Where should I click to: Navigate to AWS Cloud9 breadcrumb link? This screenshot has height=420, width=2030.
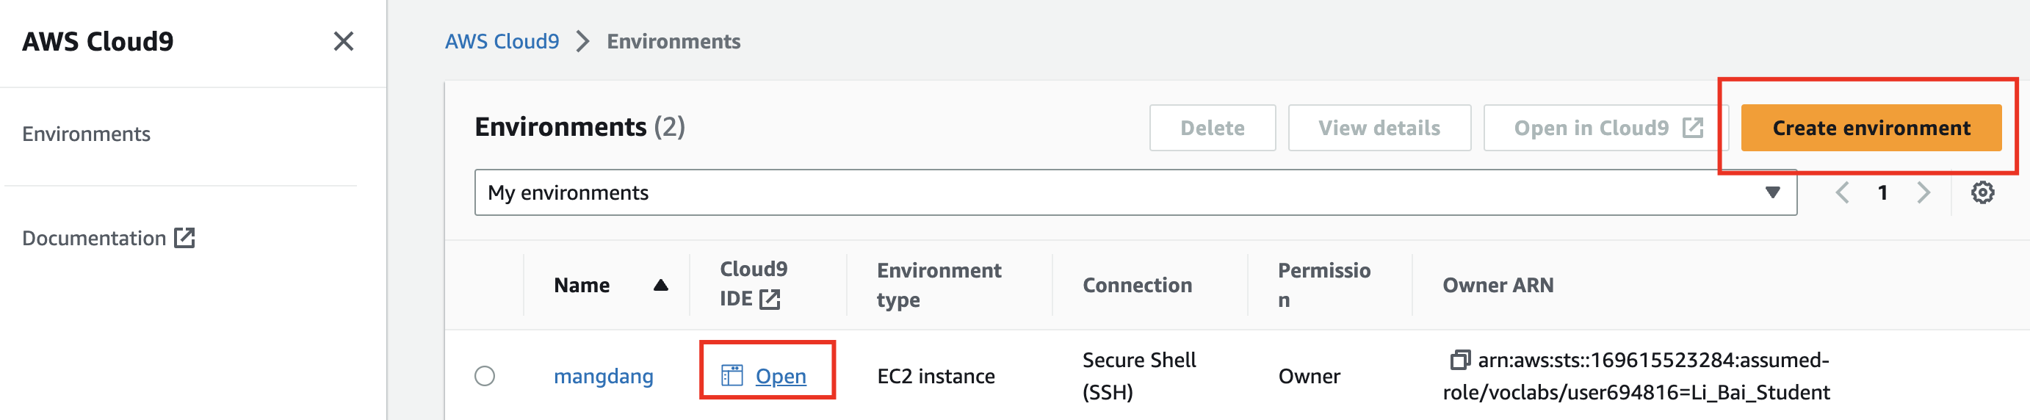[x=501, y=41]
